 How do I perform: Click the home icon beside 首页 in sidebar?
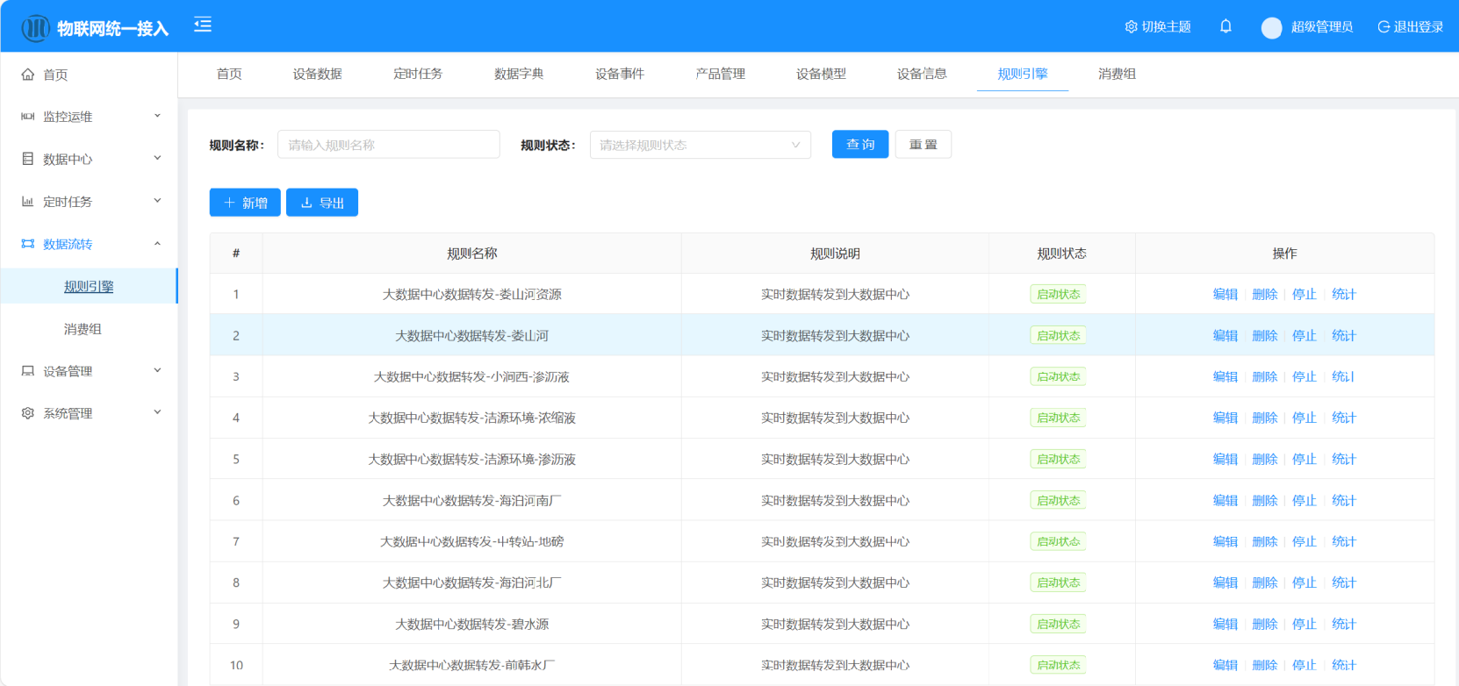pos(28,75)
